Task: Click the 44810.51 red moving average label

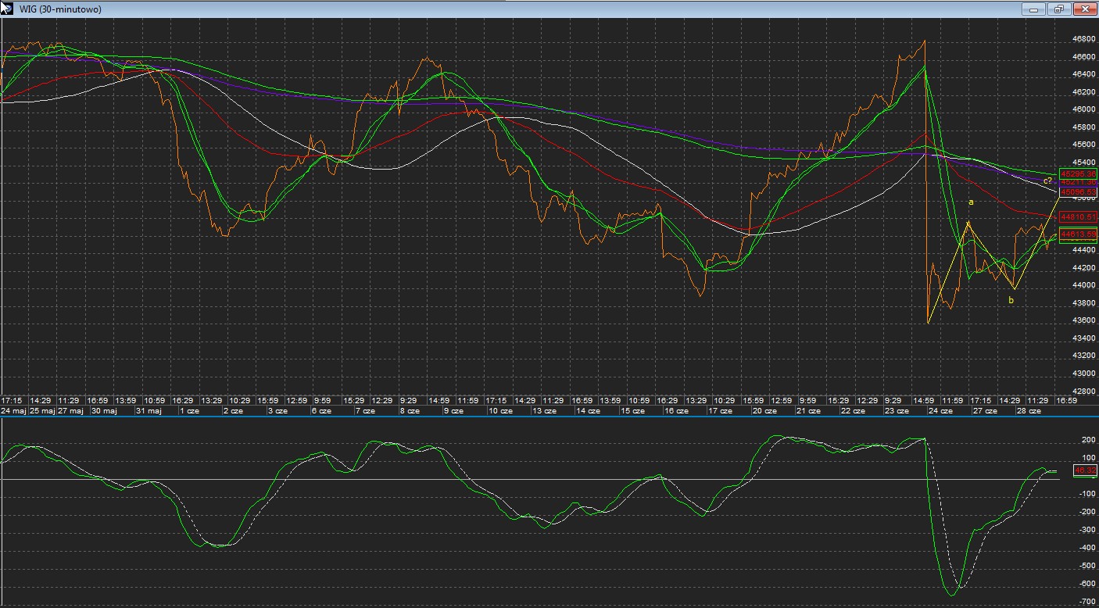Action: 1078,216
